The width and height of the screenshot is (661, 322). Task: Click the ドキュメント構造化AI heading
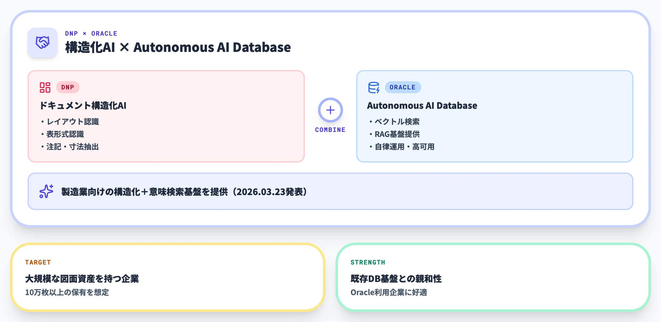[83, 106]
